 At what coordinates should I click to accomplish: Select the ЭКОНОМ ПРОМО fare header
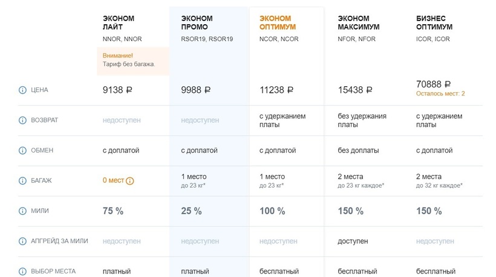pos(197,23)
